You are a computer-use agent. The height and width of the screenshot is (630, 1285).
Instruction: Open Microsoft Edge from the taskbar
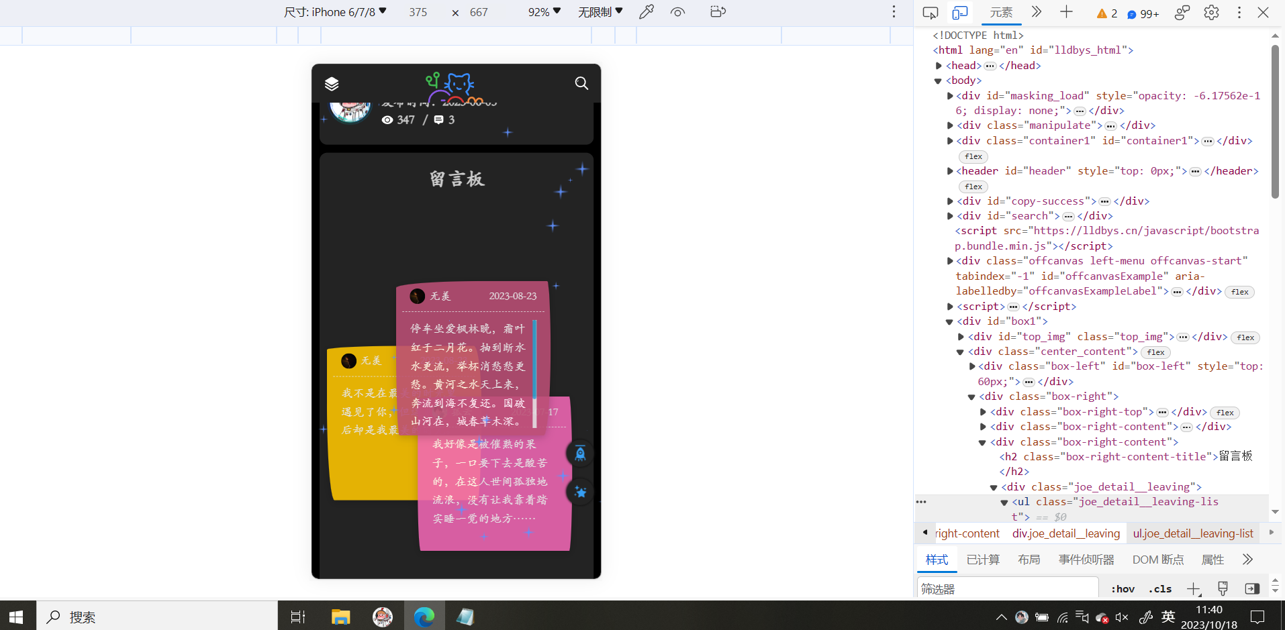coord(424,617)
